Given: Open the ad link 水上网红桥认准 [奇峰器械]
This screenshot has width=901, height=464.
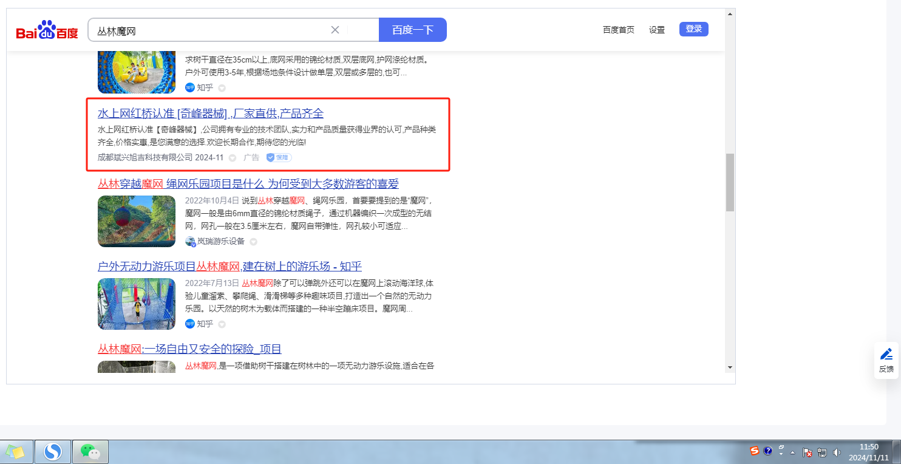Looking at the screenshot, I should (211, 114).
